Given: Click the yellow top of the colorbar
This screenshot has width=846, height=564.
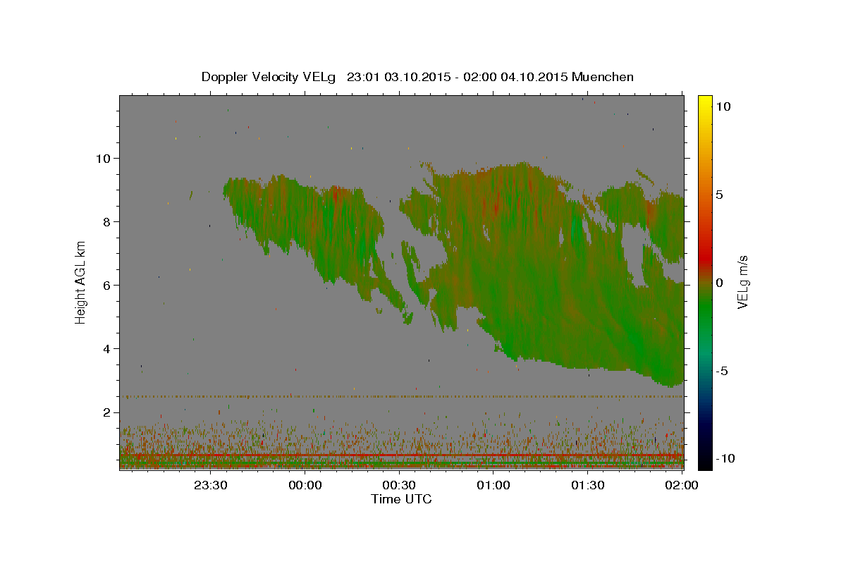Looking at the screenshot, I should [704, 102].
